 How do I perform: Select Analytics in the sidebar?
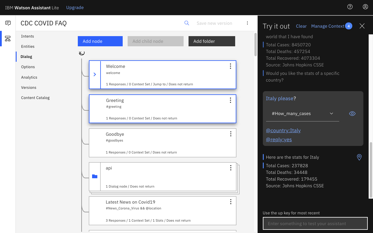[x=29, y=77]
